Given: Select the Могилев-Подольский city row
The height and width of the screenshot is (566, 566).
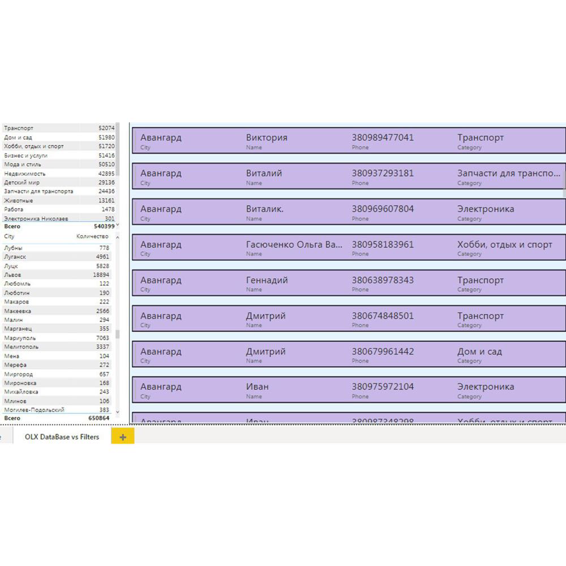Looking at the screenshot, I should [x=57, y=410].
